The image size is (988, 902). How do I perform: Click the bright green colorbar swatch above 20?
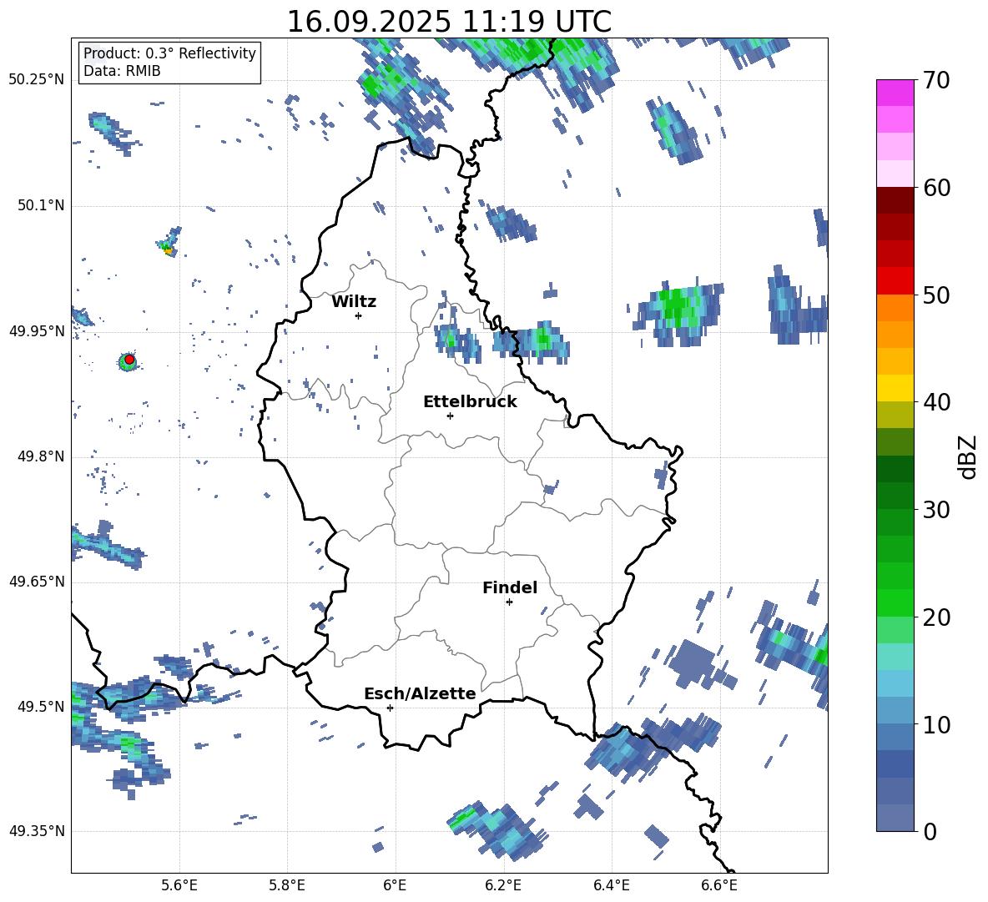[895, 602]
